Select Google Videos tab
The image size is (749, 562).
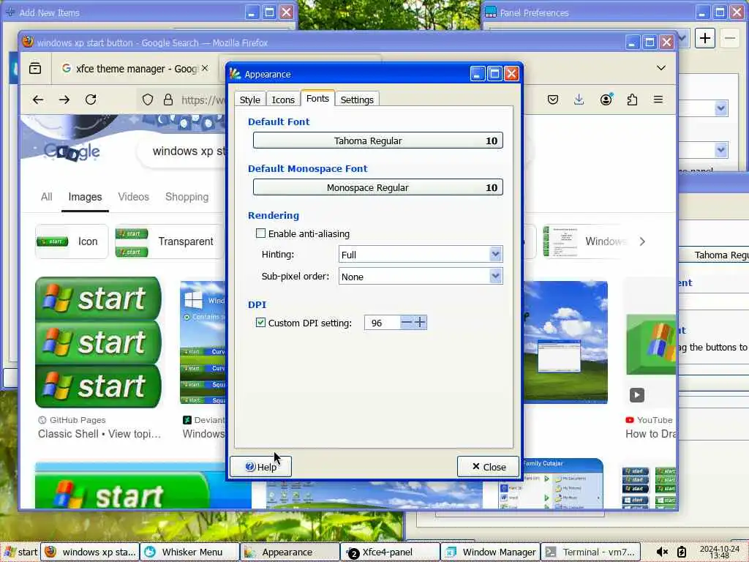pyautogui.click(x=133, y=197)
